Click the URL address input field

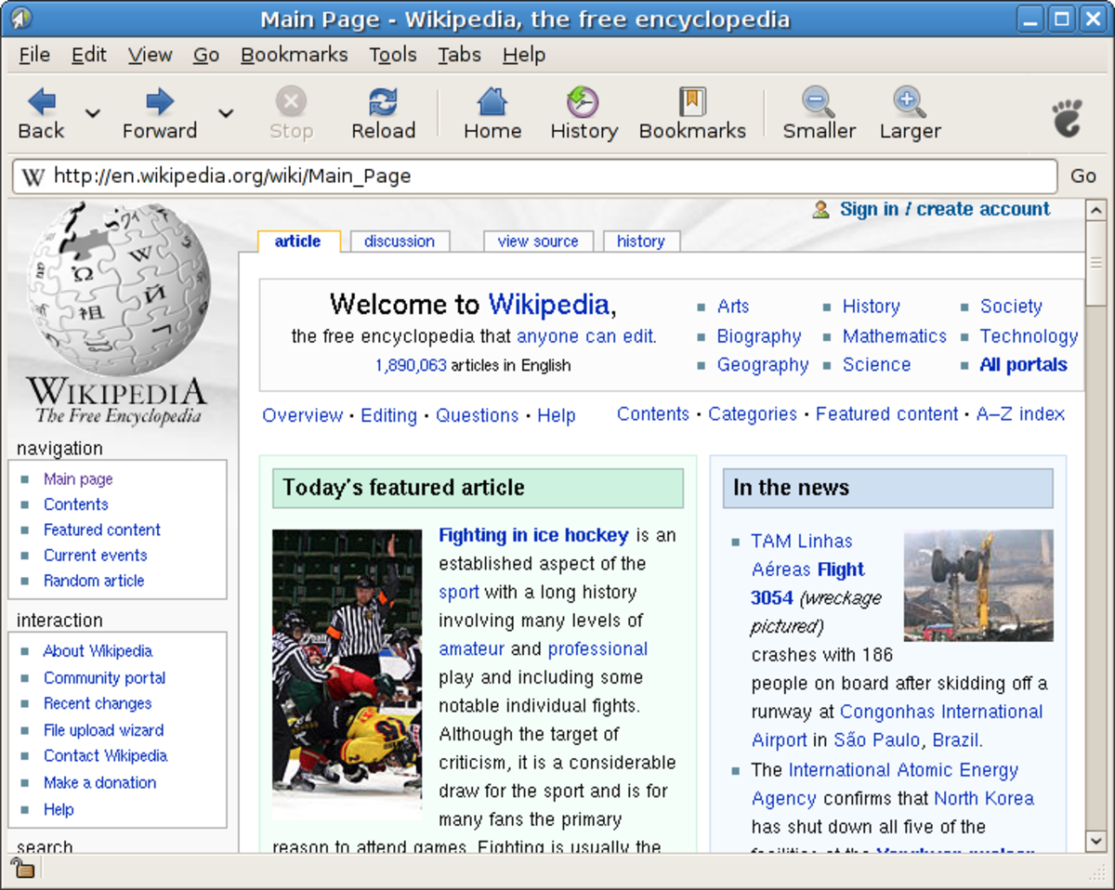tap(534, 176)
